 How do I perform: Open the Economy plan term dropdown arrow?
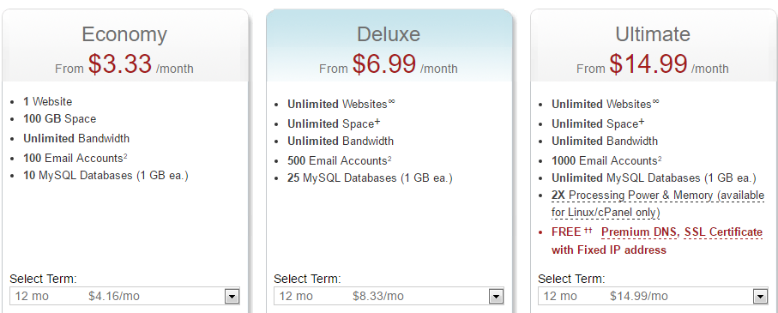[x=232, y=297]
